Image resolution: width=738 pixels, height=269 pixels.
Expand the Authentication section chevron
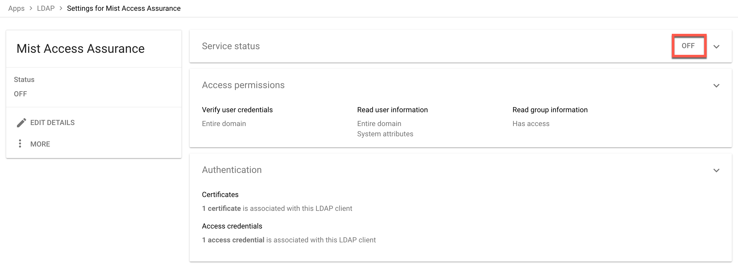716,170
